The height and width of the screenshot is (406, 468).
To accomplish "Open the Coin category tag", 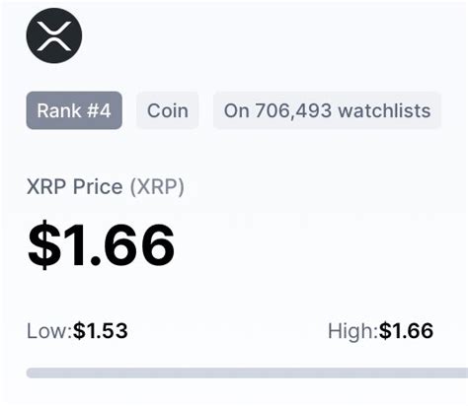I will click(x=168, y=110).
